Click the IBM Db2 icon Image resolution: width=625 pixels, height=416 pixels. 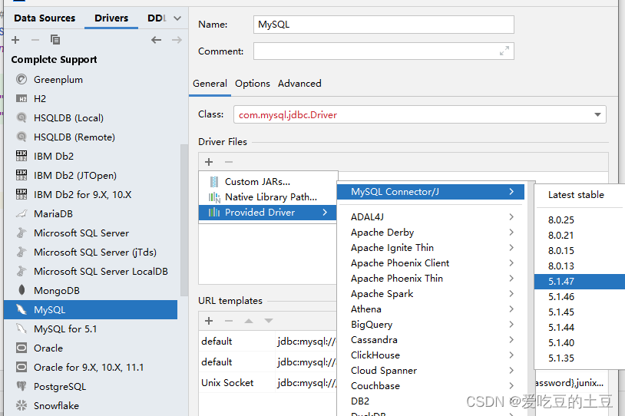tap(21, 156)
